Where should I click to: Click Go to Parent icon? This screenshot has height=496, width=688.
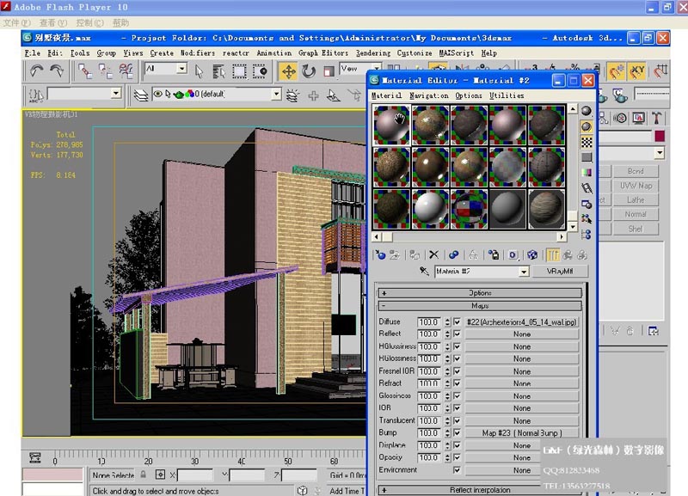point(568,254)
